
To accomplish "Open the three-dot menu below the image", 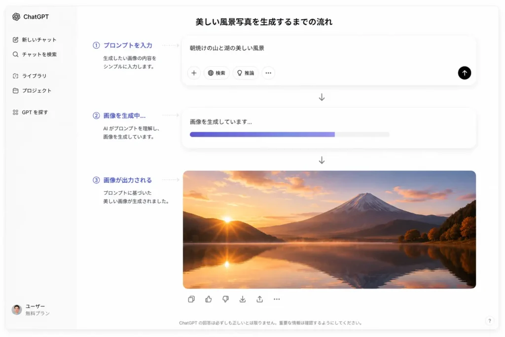I will [277, 300].
